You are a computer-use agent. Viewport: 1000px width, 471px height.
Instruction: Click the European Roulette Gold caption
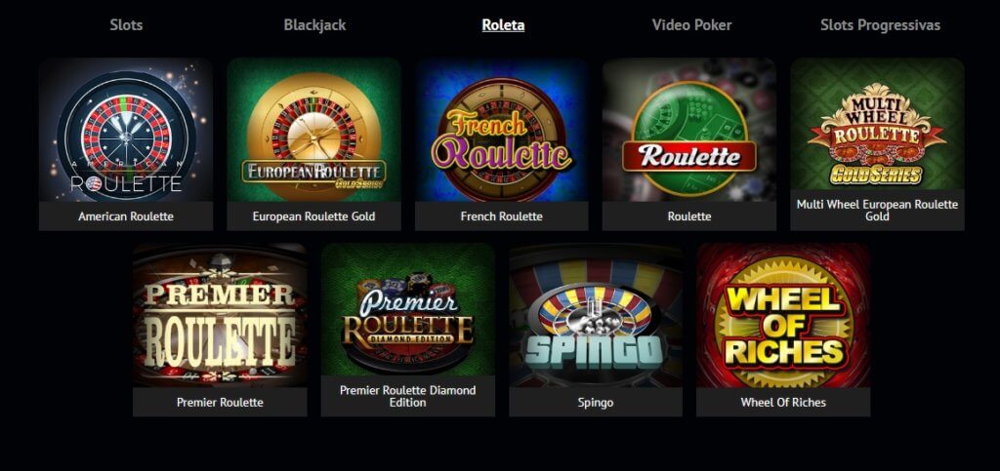pyautogui.click(x=313, y=216)
